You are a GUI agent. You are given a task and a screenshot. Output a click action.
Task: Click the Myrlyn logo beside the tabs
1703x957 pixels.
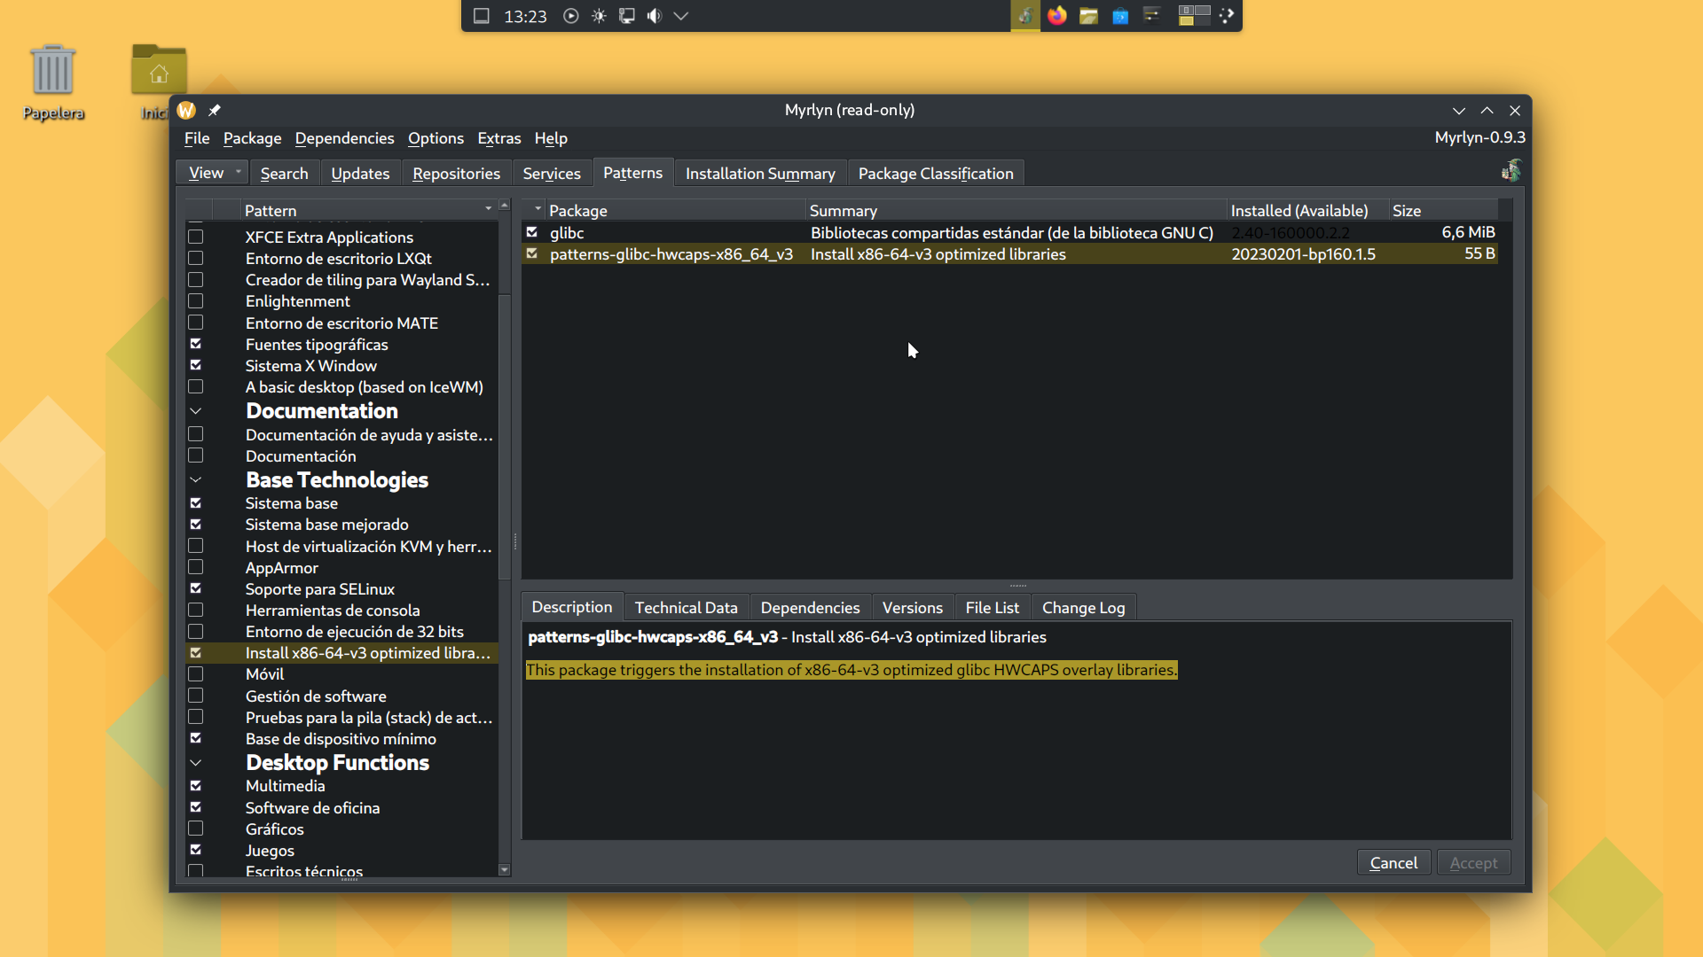pos(1511,171)
